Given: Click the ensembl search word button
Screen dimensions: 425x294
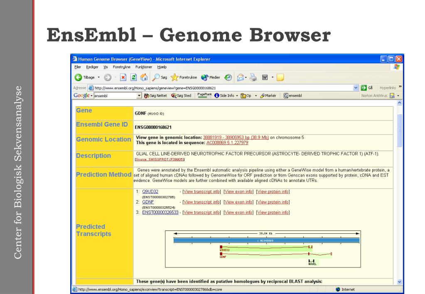Looking at the screenshot, I should click(x=293, y=96).
